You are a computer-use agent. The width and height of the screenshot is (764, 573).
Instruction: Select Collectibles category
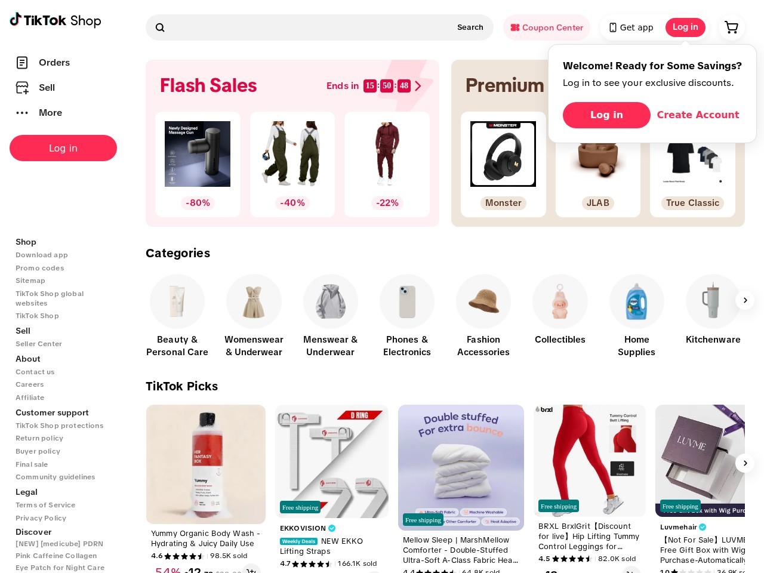click(560, 310)
